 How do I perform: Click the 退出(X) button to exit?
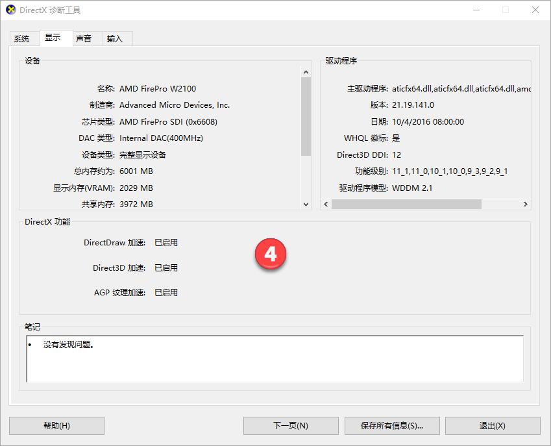pos(493,426)
